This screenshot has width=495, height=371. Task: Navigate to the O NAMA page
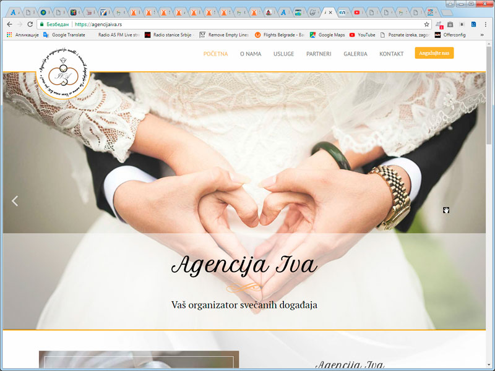(x=251, y=54)
